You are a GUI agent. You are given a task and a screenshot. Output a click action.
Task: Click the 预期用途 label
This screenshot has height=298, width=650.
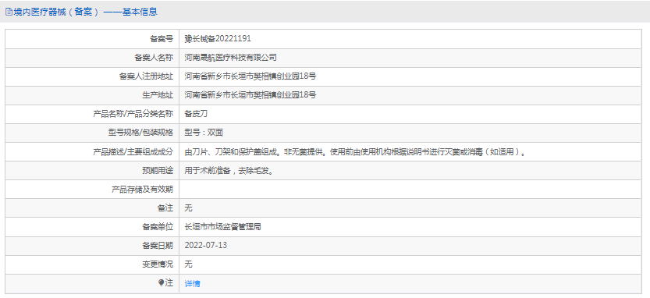[158, 170]
